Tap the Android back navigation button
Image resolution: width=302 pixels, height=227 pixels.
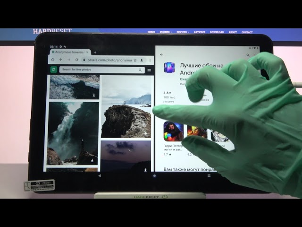pos(100,175)
